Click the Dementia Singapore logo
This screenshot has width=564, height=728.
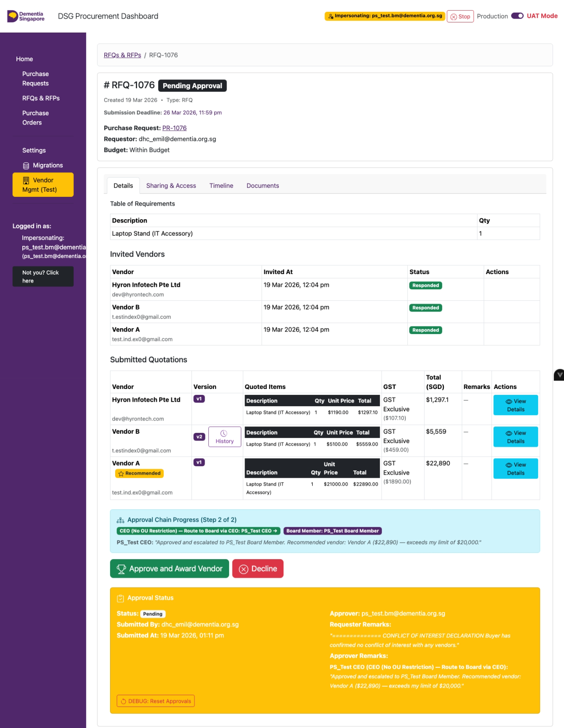(x=26, y=16)
